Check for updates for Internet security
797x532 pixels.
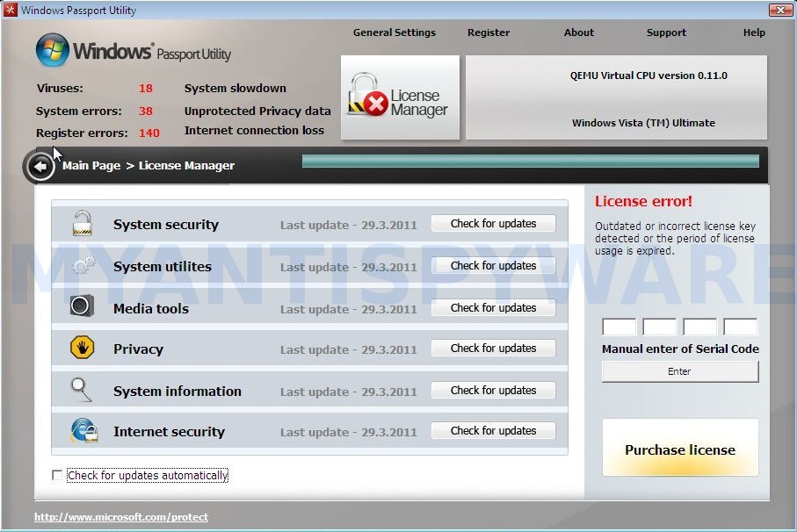pos(493,430)
